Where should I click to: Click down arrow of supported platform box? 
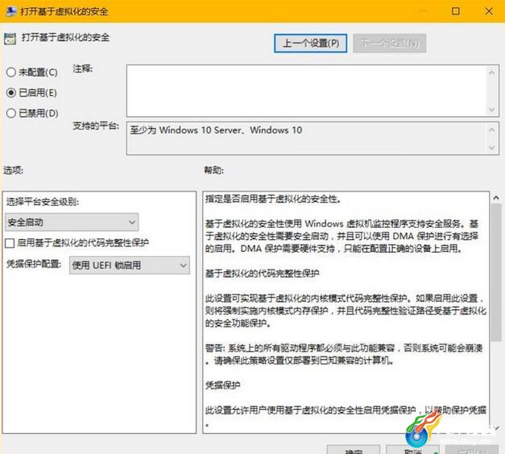click(492, 147)
